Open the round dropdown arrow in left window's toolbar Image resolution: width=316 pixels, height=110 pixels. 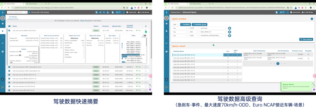click(x=124, y=12)
